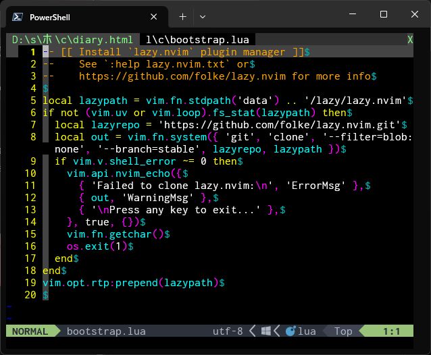Screen dimensions: 431x355
Task: Click the utf-8 encoding label
Action: (227, 331)
